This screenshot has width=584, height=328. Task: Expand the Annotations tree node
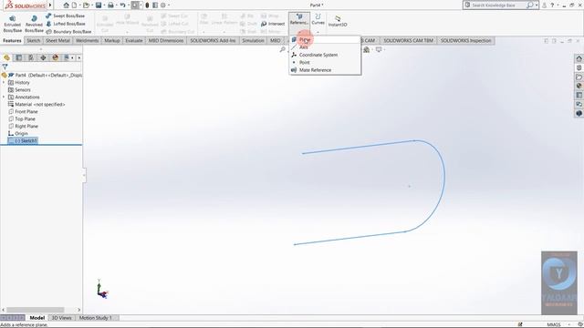tap(4, 97)
